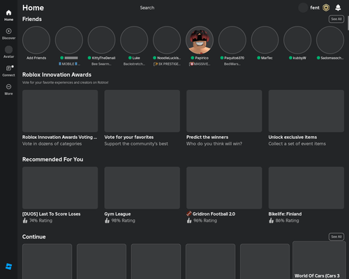
Task: Click the Add Friends circle
Action: [36, 40]
